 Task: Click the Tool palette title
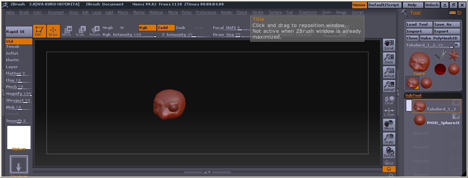point(415,13)
